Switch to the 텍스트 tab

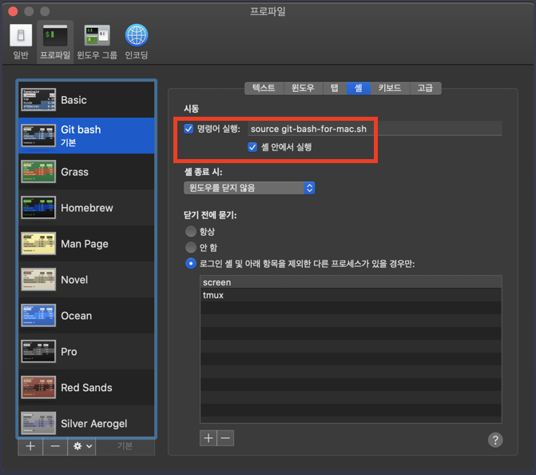(x=264, y=88)
